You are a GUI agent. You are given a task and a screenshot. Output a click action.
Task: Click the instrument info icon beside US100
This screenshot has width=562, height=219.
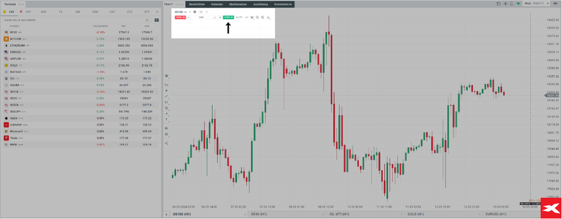(x=195, y=12)
